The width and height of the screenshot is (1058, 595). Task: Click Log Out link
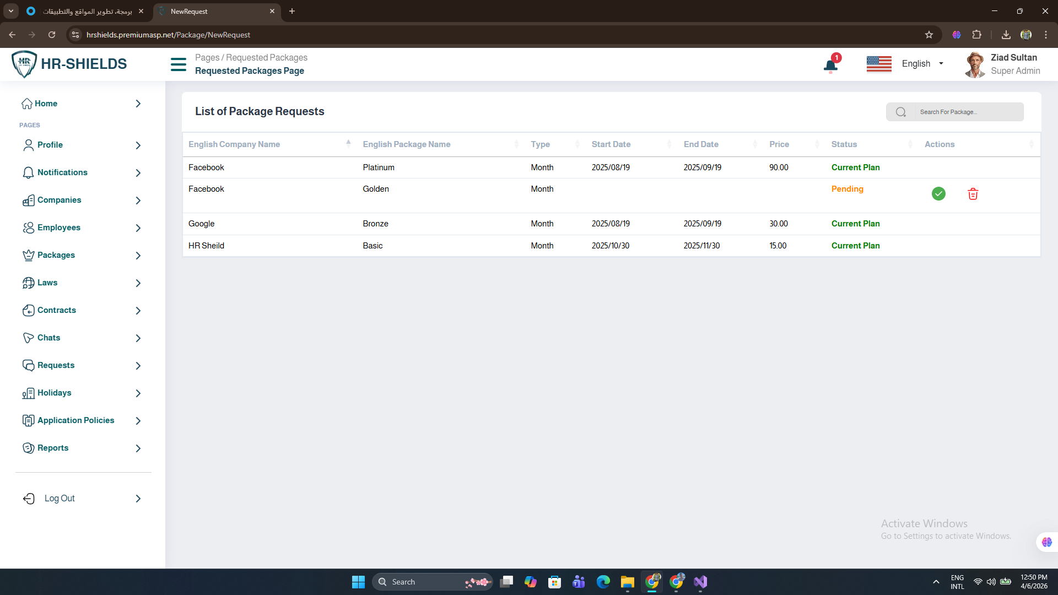pyautogui.click(x=60, y=499)
